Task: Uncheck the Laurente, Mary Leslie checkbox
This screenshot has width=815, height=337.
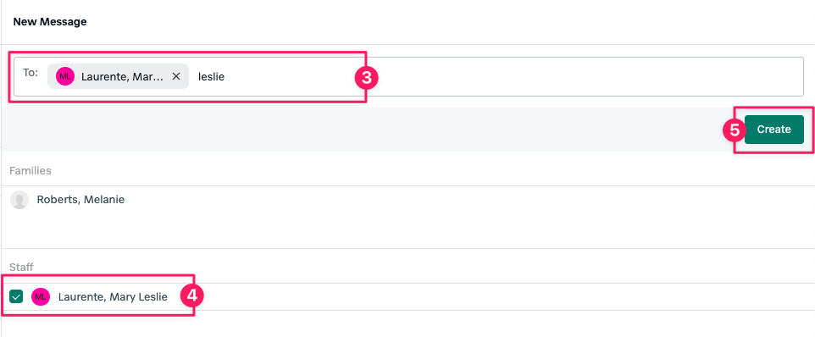Action: (16, 297)
